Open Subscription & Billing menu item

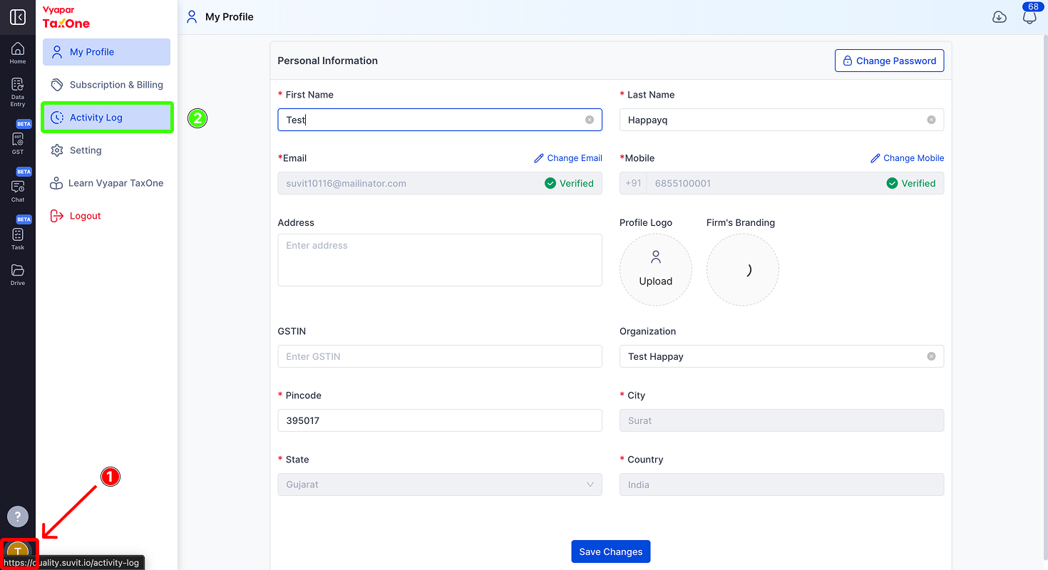point(106,85)
